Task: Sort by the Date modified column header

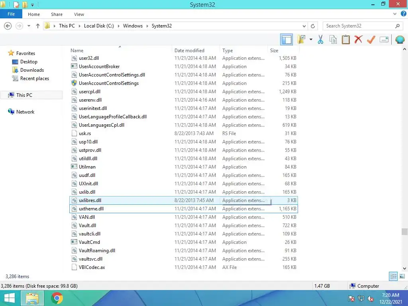Action: pos(189,51)
